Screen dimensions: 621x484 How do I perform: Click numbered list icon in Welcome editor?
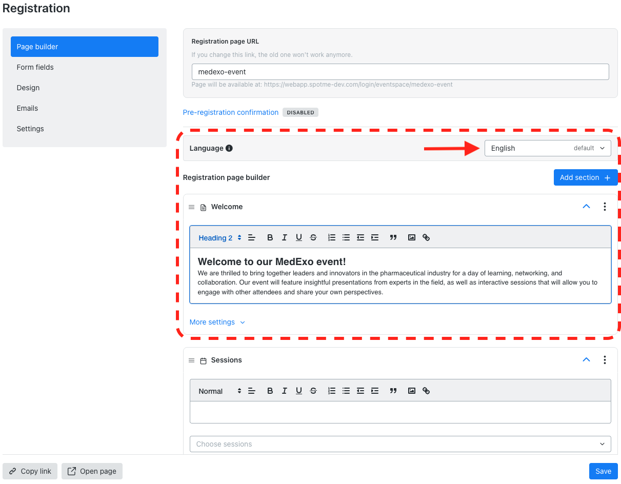pos(332,237)
